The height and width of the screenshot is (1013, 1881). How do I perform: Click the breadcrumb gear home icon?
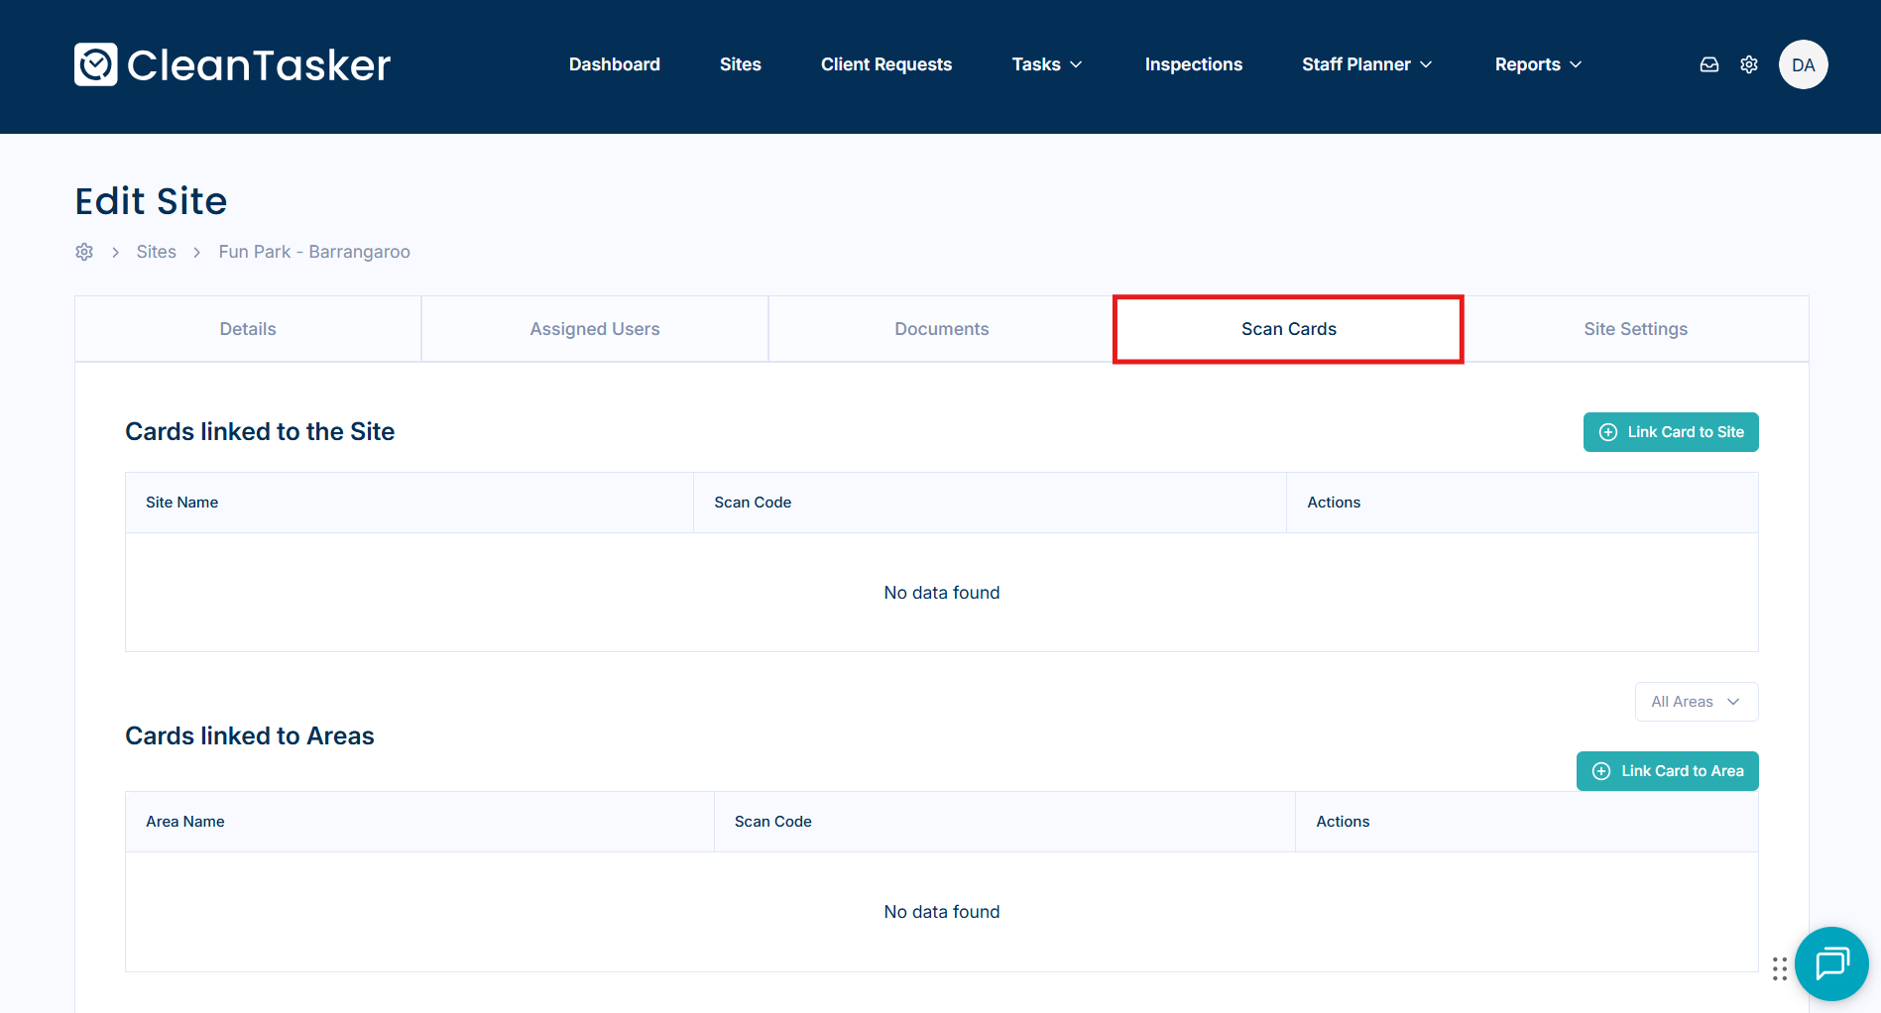pos(84,252)
